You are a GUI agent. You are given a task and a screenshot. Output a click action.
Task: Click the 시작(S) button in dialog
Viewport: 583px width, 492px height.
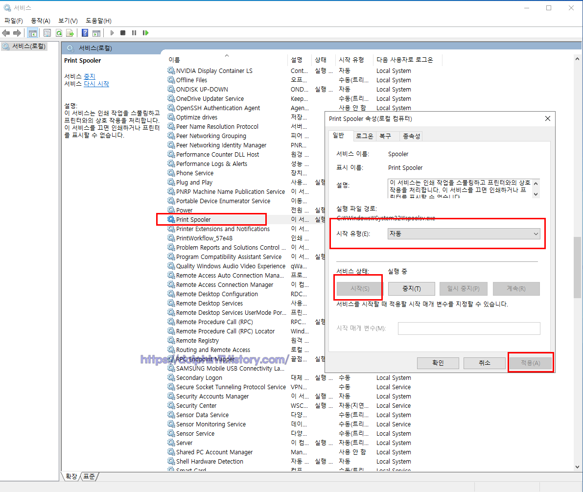(x=360, y=288)
